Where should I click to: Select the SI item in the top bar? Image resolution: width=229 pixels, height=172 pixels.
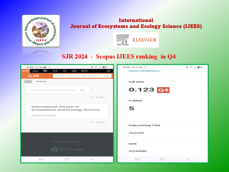coord(55,71)
